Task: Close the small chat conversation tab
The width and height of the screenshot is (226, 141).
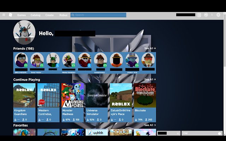Action: tap(178, 134)
